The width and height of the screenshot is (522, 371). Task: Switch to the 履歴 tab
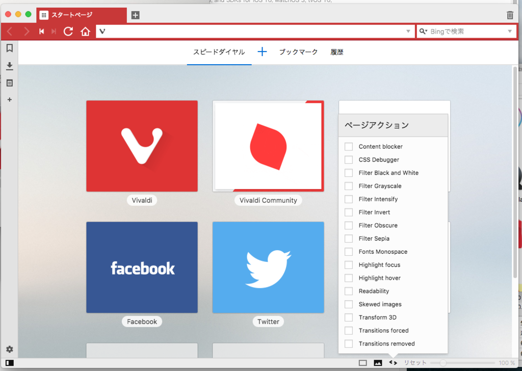pyautogui.click(x=337, y=52)
